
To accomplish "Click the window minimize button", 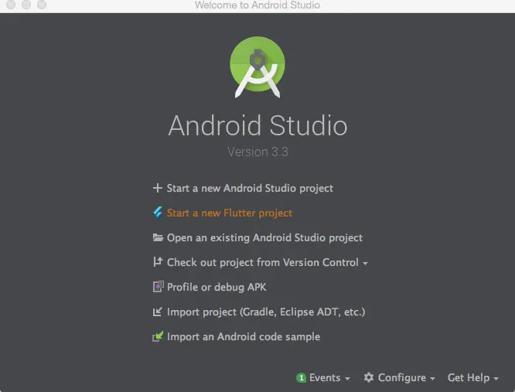I will [x=26, y=5].
